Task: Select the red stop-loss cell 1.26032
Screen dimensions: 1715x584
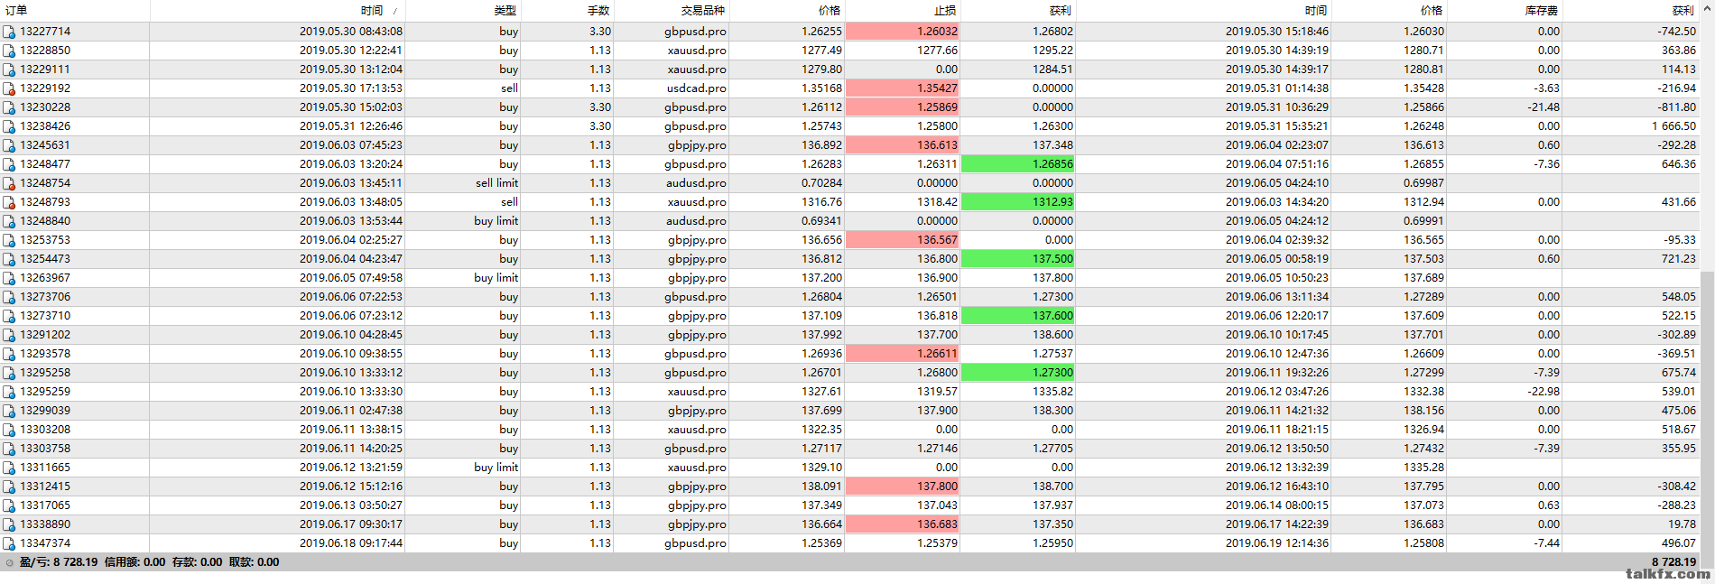Action: (x=903, y=32)
